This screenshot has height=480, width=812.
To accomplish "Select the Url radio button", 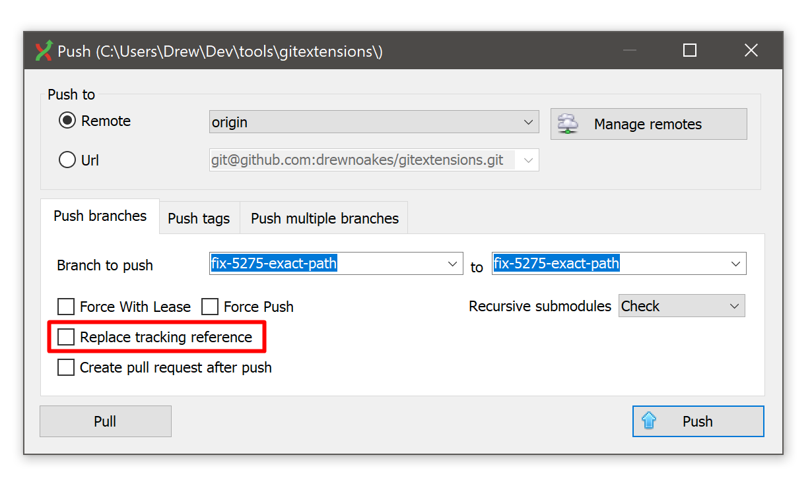I will [67, 160].
